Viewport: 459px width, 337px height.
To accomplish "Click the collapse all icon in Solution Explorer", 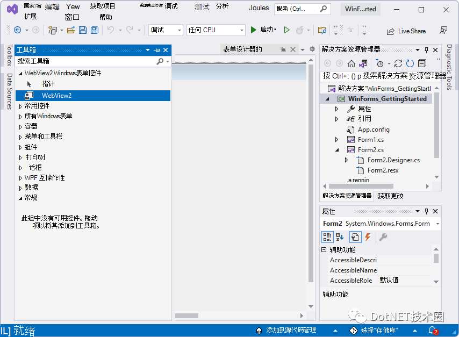I will [422, 63].
